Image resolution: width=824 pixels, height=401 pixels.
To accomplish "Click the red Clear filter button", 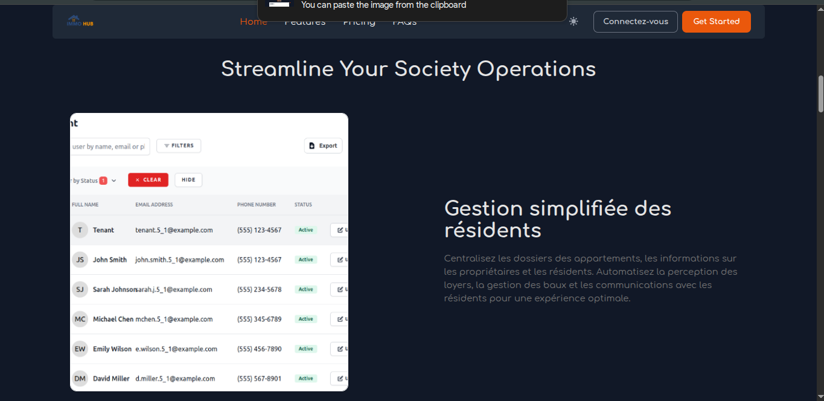I will [x=148, y=180].
